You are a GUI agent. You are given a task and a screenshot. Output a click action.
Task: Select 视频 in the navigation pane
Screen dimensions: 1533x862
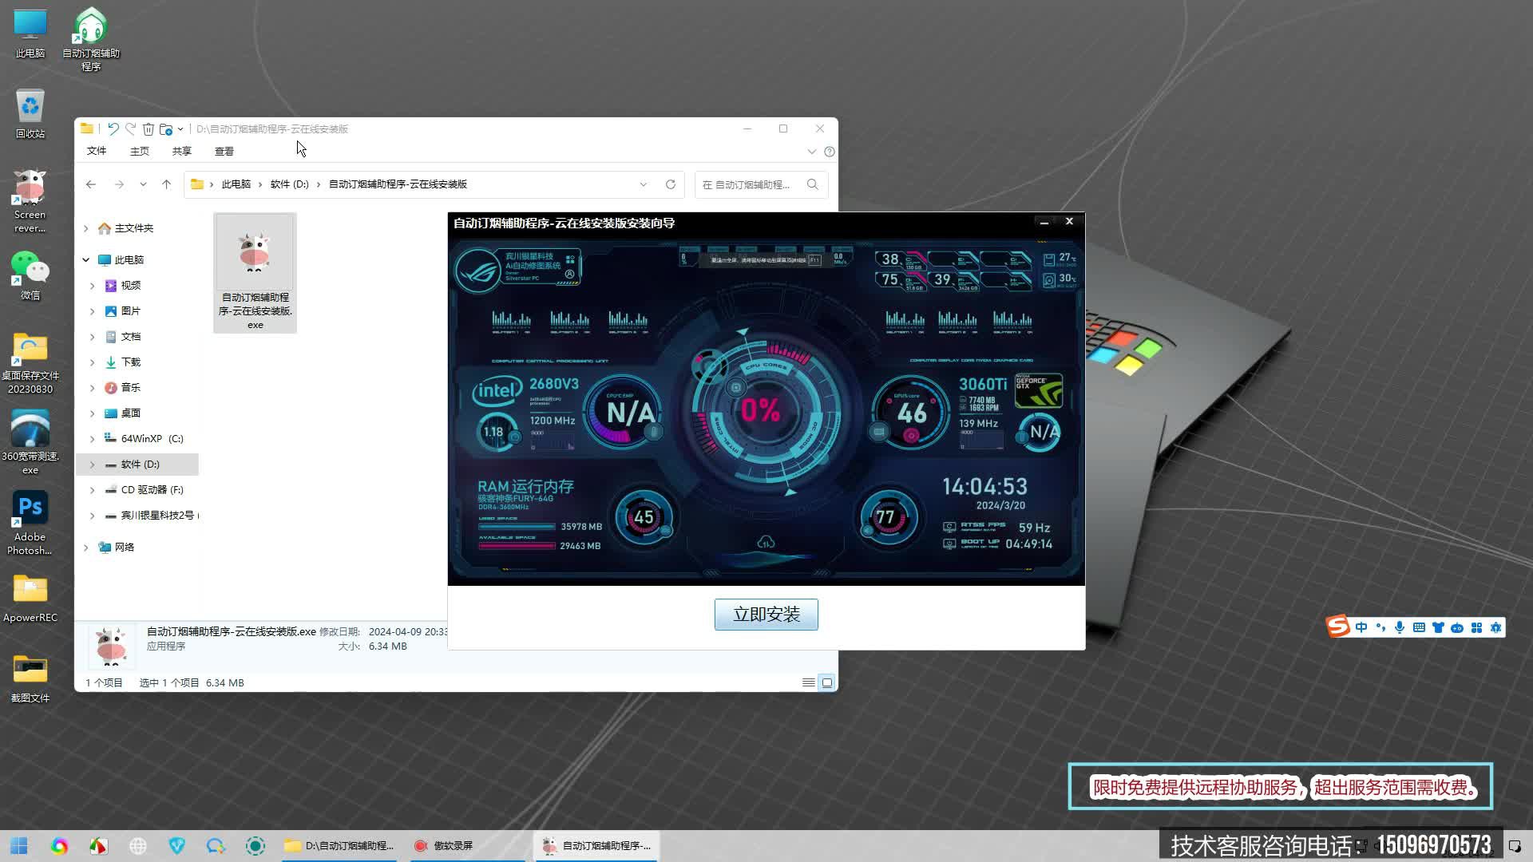click(x=131, y=286)
